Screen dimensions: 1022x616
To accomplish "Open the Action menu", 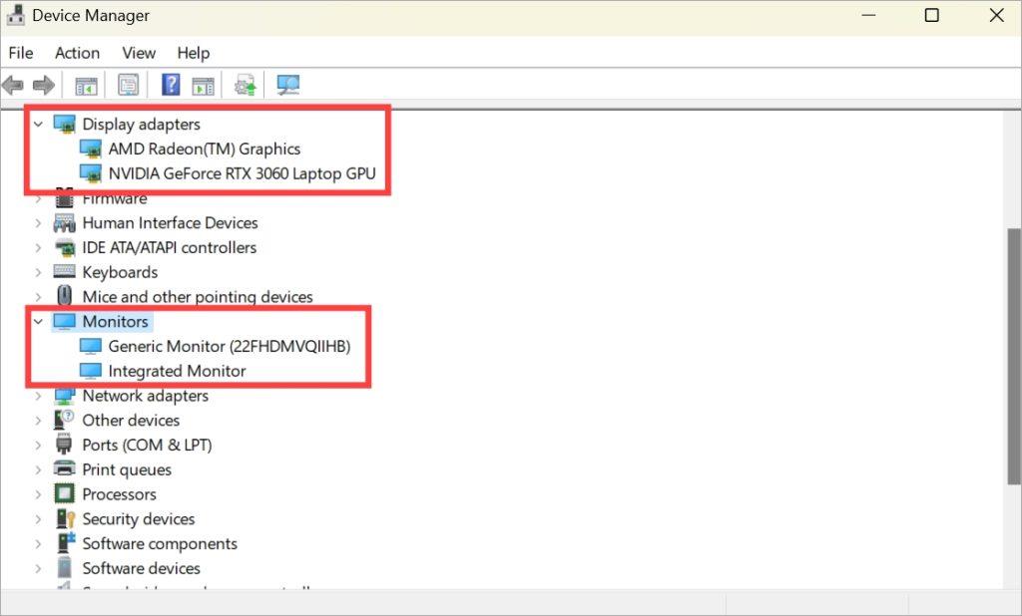I will [77, 53].
